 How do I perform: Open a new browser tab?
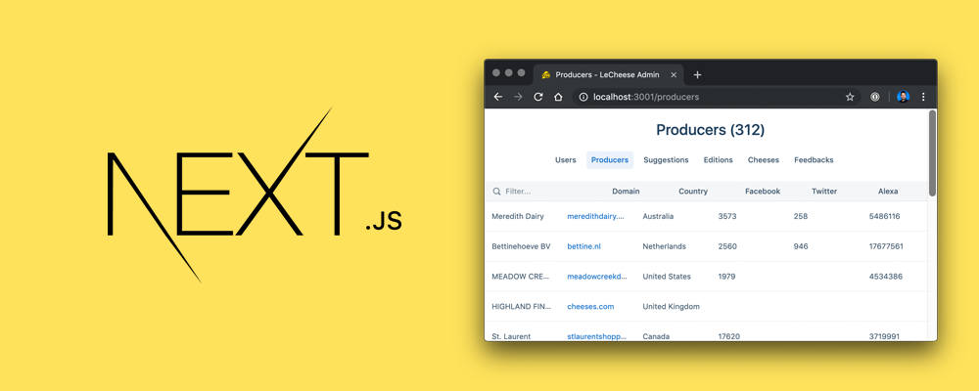(x=697, y=74)
